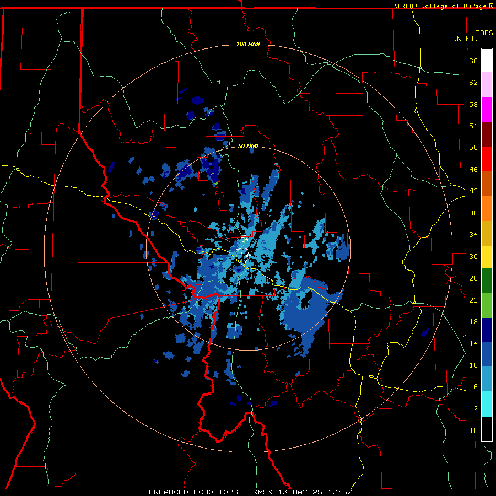This screenshot has height=496, width=496.
Task: Click the legend value 42
Action: click(473, 191)
